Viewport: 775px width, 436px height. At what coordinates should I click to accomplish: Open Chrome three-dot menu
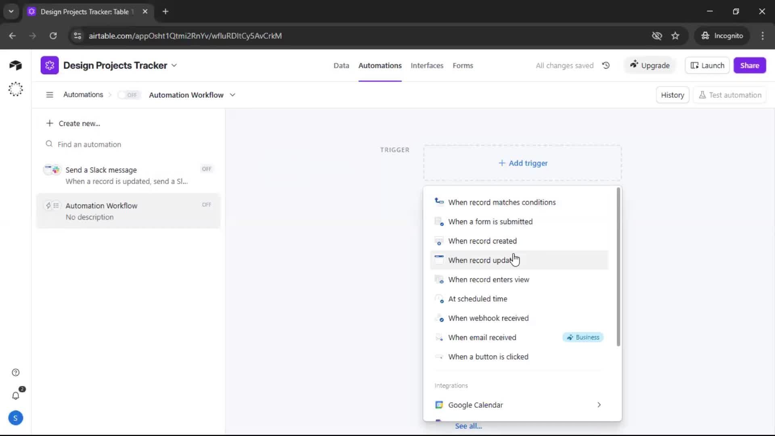pyautogui.click(x=762, y=36)
